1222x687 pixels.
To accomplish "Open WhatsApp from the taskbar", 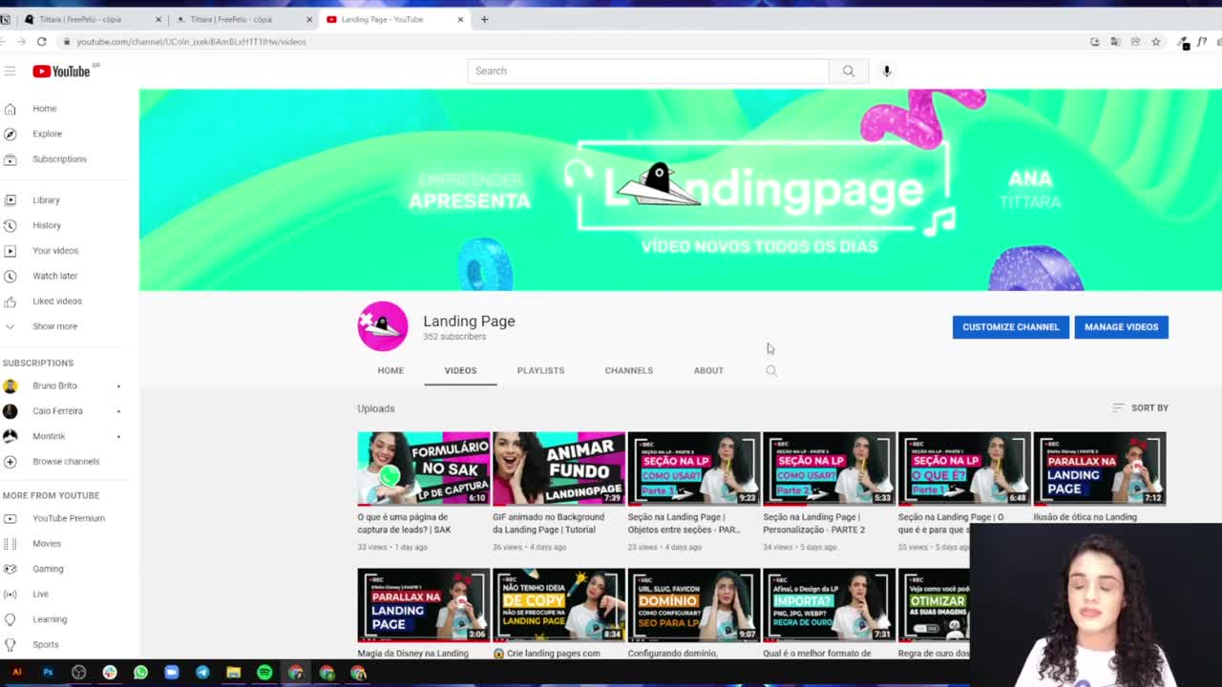I will pos(140,673).
